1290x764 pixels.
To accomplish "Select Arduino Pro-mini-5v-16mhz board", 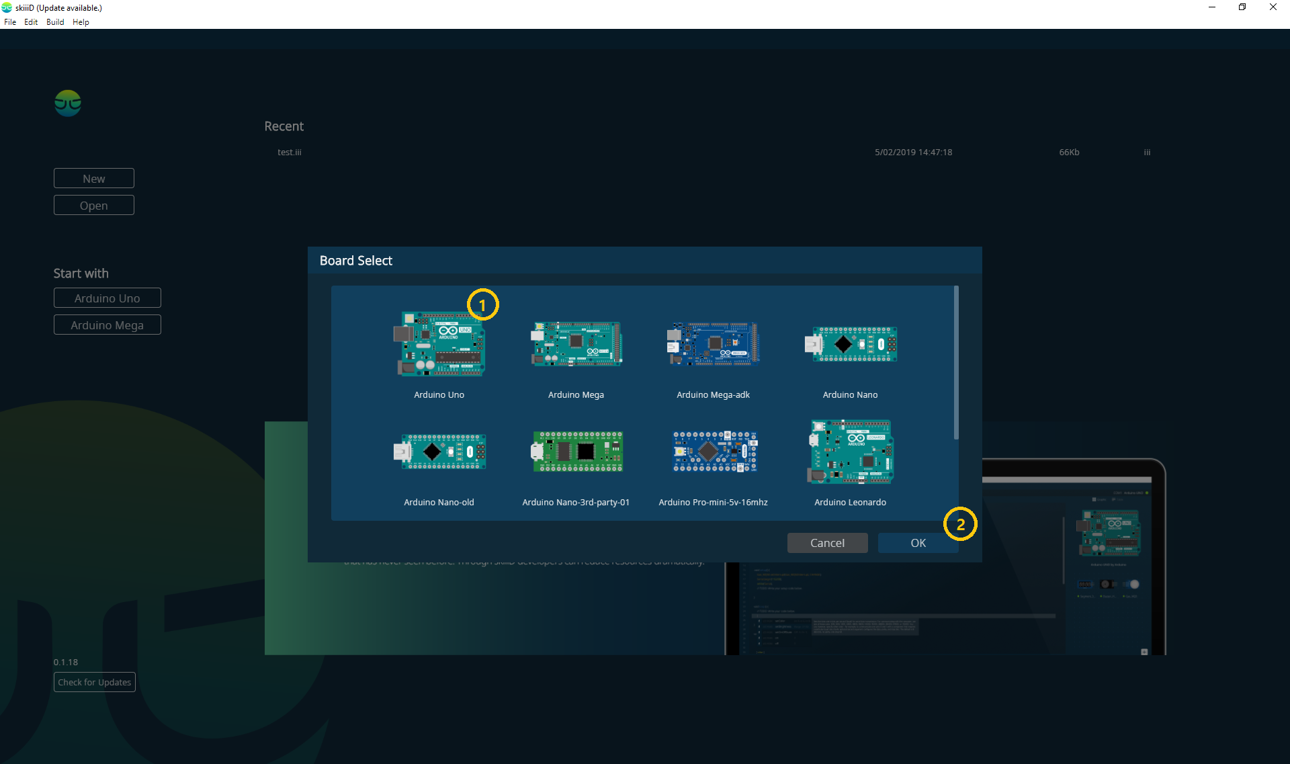I will (714, 452).
